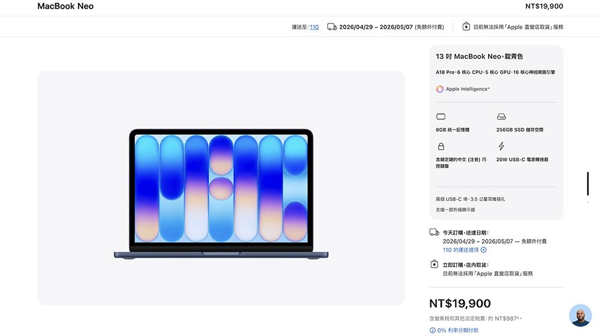601x336 pixels.
Task: Click the large NT$19,900 price text
Action: pos(460,304)
